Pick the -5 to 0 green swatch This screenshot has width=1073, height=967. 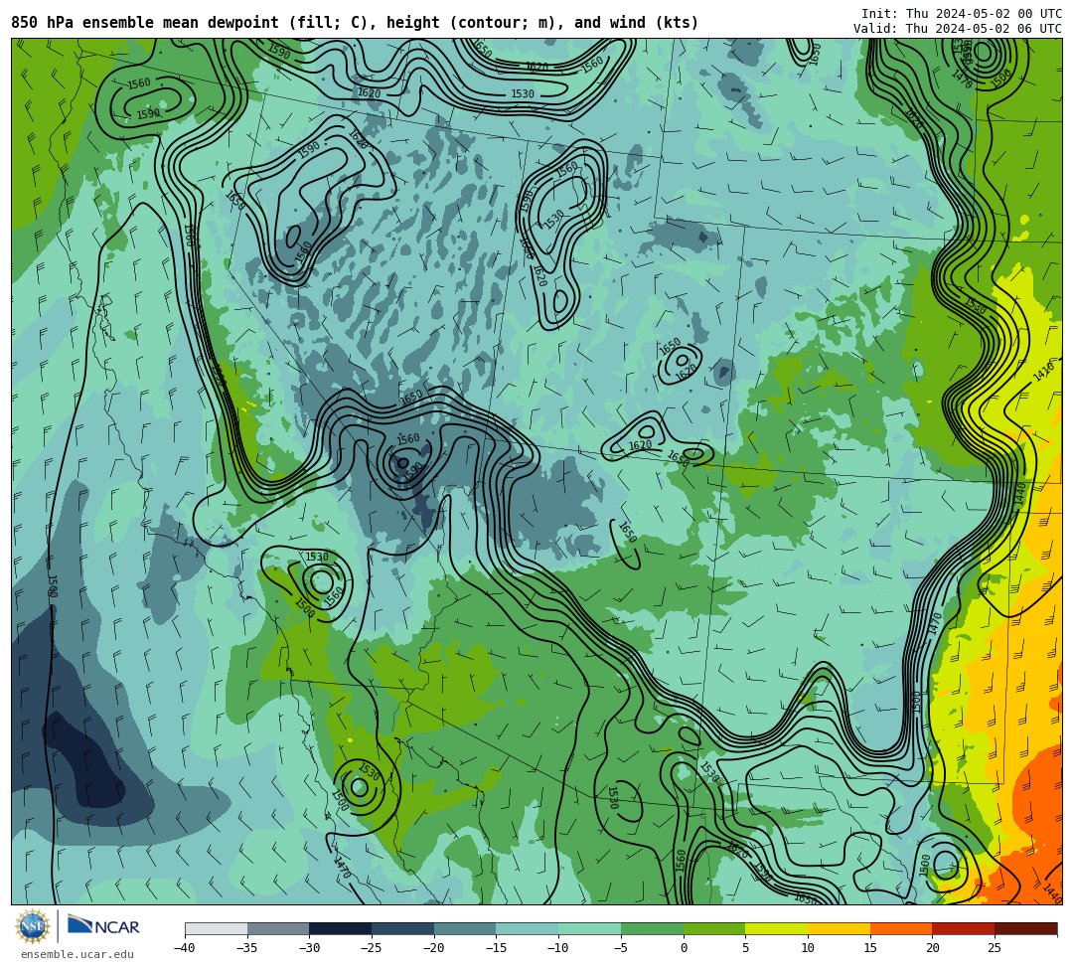[x=652, y=928]
